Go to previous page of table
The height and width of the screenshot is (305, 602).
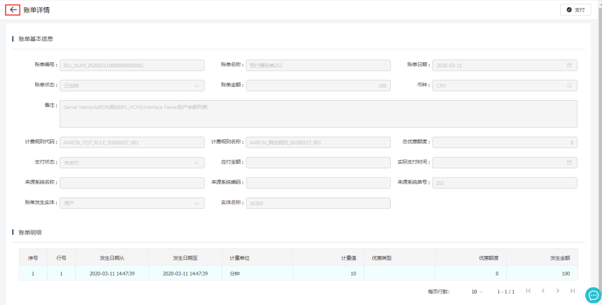point(543,291)
